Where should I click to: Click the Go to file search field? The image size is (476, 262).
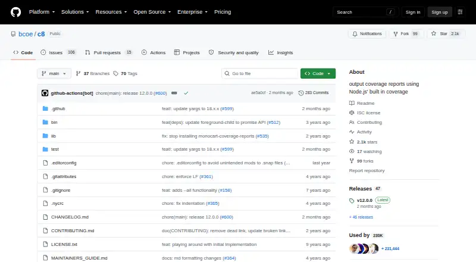[260, 74]
